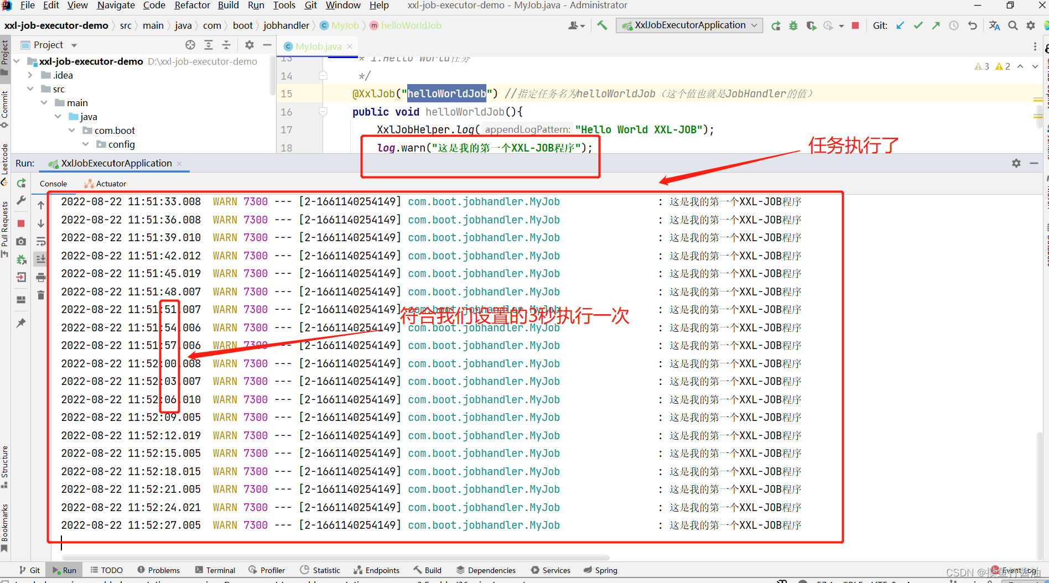Open the Spring tool window
The height and width of the screenshot is (583, 1049).
[x=600, y=570]
